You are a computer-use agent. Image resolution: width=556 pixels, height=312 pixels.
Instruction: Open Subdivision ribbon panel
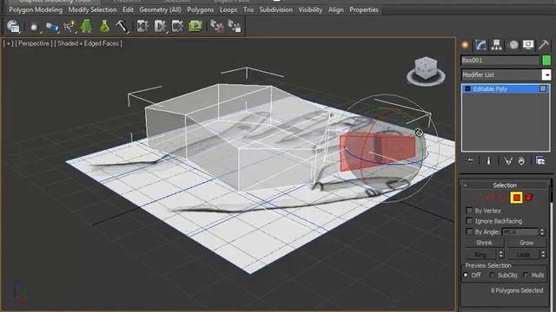tap(276, 10)
